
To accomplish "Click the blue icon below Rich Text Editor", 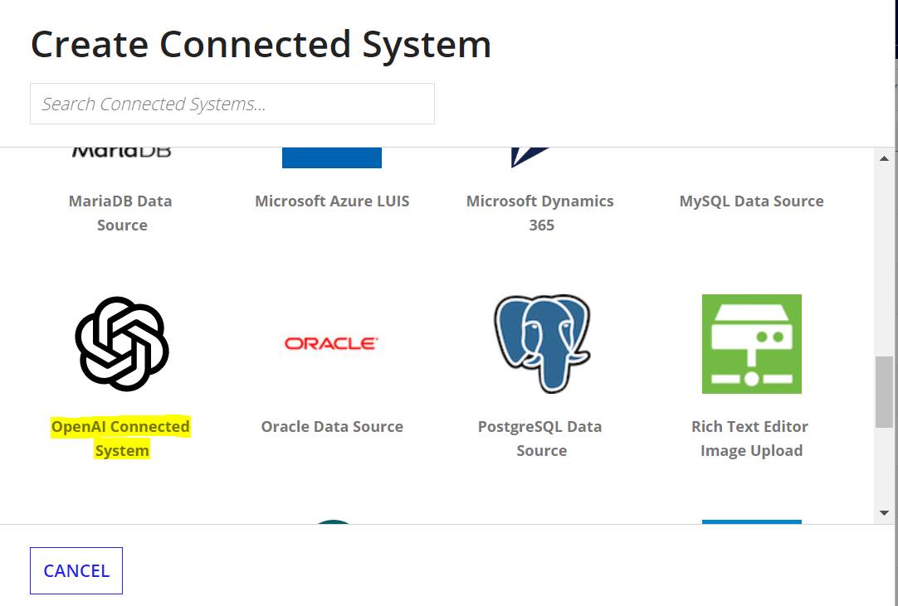I will [751, 522].
